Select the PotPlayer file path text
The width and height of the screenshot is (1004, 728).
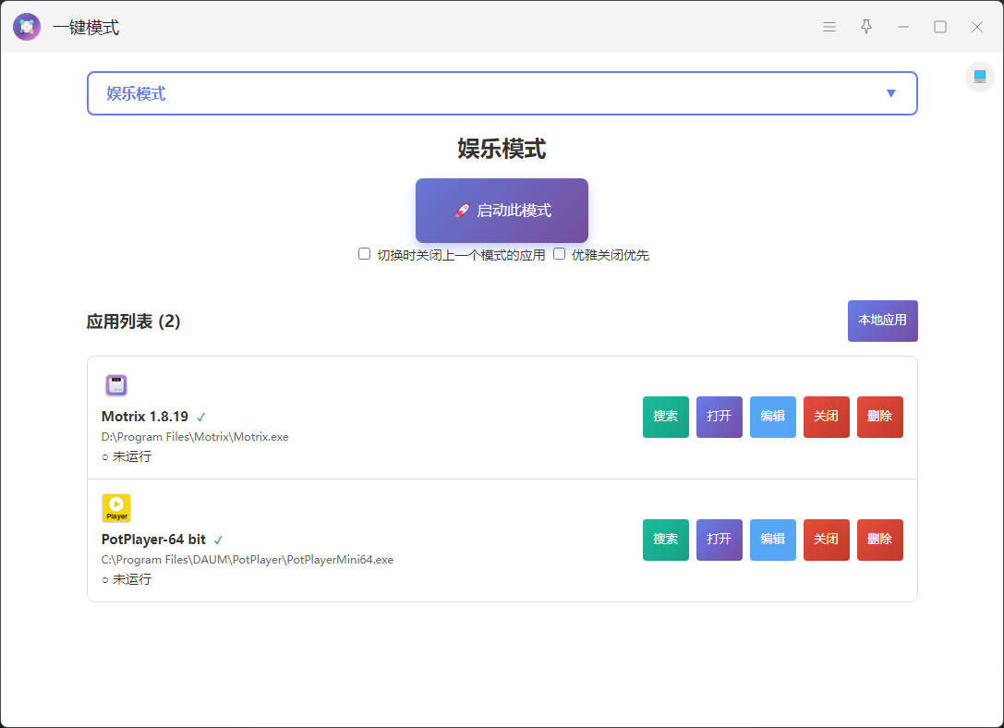(x=247, y=560)
